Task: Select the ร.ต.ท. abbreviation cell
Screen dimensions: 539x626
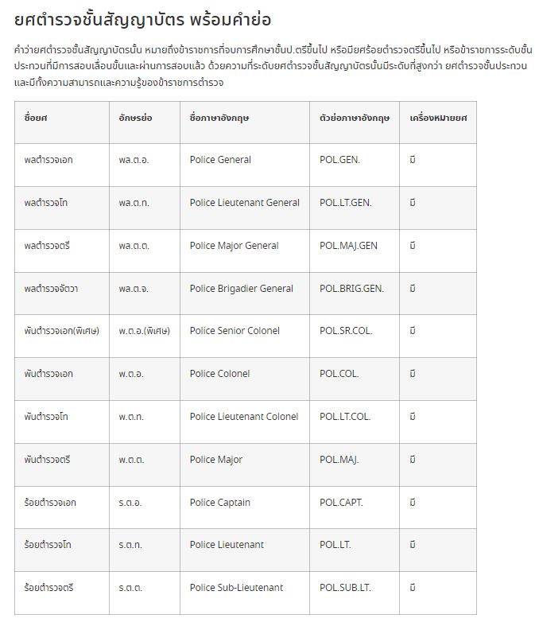Action: tap(130, 545)
